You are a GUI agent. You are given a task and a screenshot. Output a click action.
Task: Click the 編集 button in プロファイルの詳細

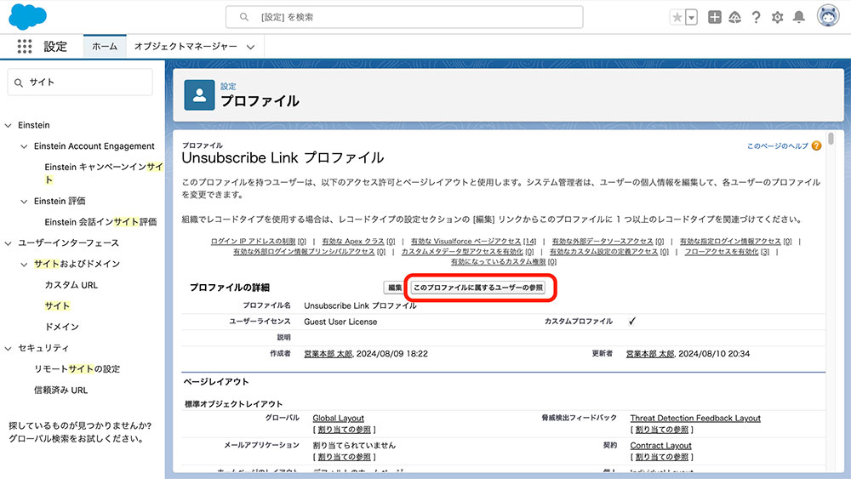[395, 288]
